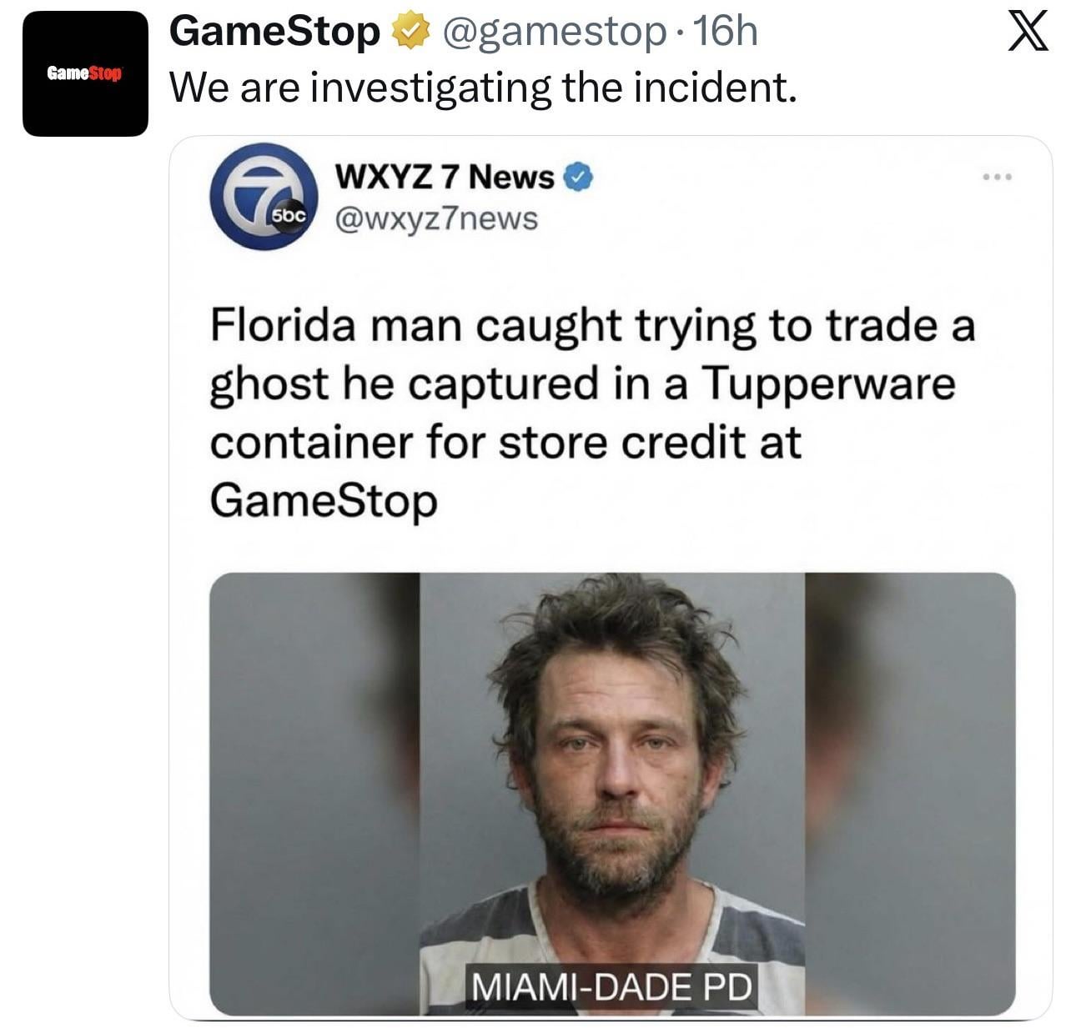Open the three-dot more options menu
The width and height of the screenshot is (1076, 1033).
997,177
